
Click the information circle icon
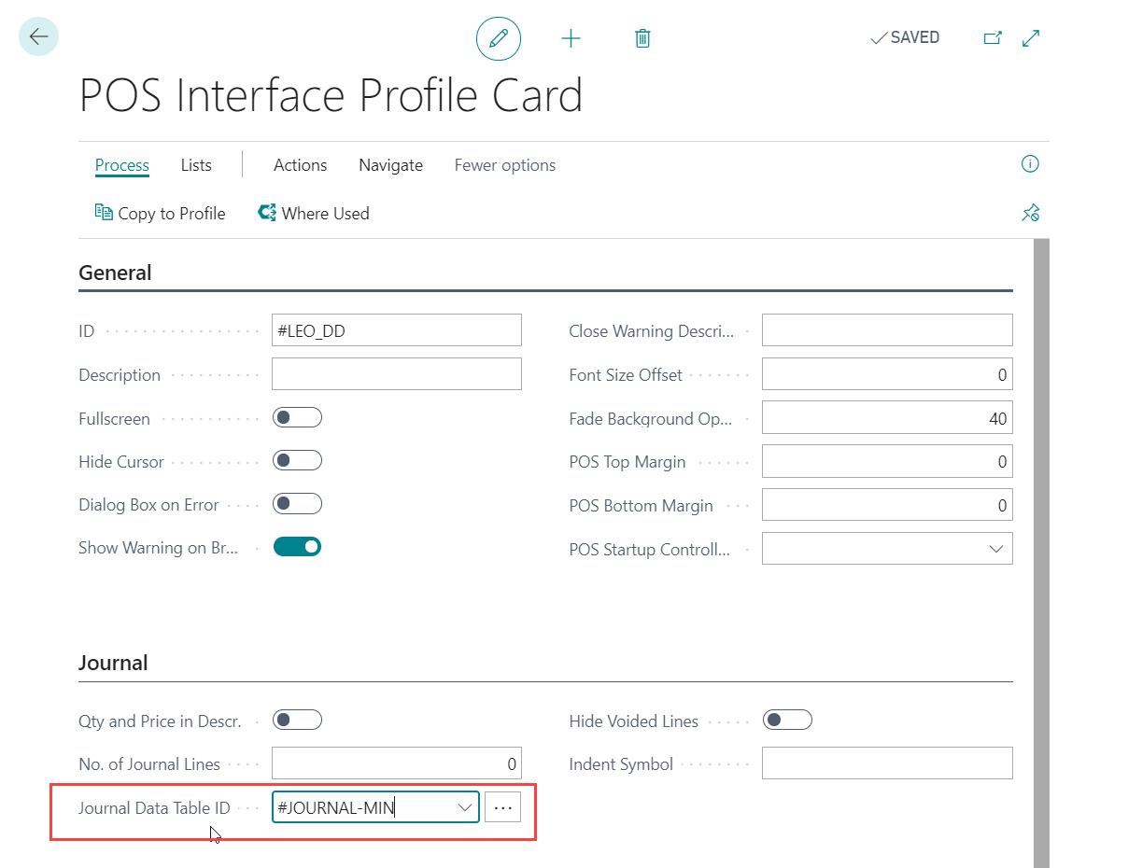pyautogui.click(x=1030, y=164)
